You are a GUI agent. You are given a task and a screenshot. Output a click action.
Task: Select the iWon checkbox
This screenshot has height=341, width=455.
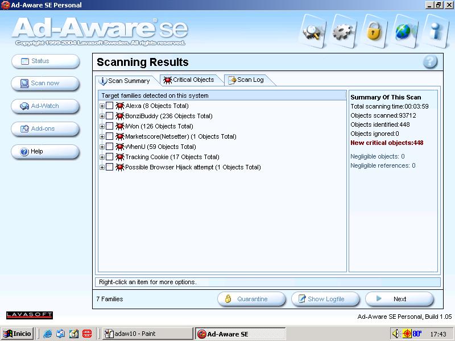point(109,126)
